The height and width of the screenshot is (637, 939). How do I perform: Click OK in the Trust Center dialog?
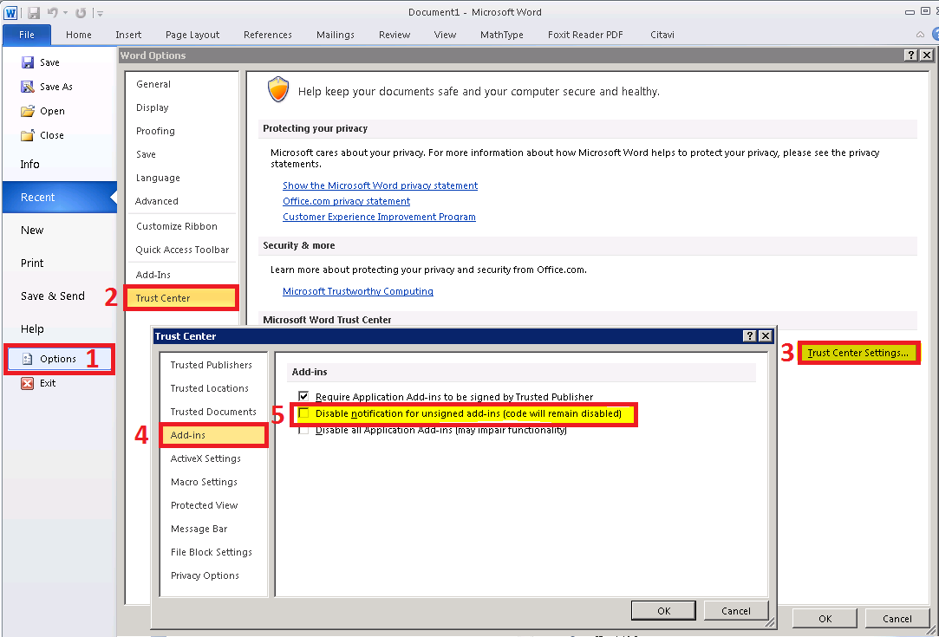point(663,610)
